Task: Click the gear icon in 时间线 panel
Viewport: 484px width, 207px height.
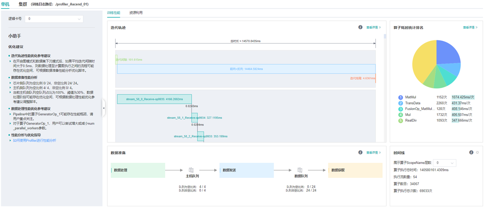Action: pos(477,152)
